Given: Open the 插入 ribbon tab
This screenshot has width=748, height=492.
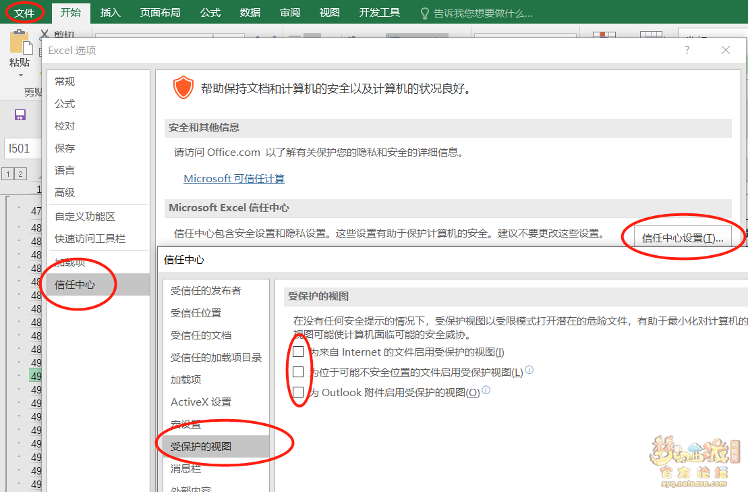Looking at the screenshot, I should point(110,13).
